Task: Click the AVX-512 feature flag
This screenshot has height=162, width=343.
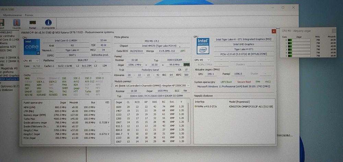Action: 89,82
